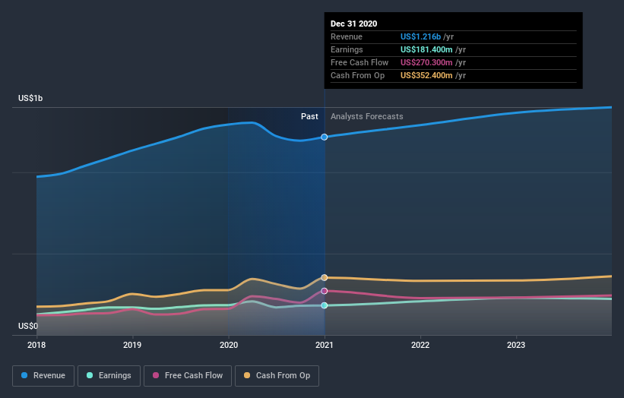The height and width of the screenshot is (398, 624).
Task: Click the pink Free Cash Flow data point
Action: [x=325, y=291]
